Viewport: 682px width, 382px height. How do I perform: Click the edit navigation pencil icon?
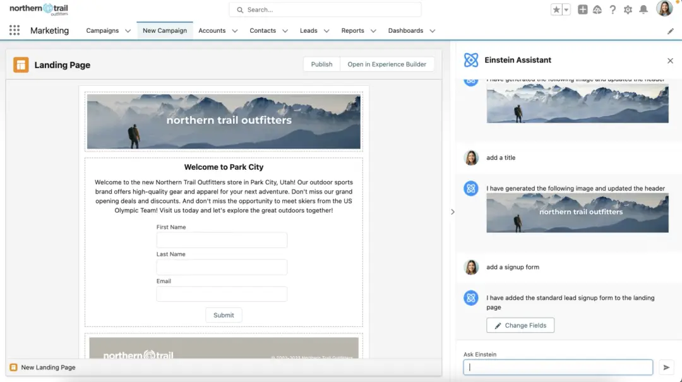pyautogui.click(x=671, y=31)
